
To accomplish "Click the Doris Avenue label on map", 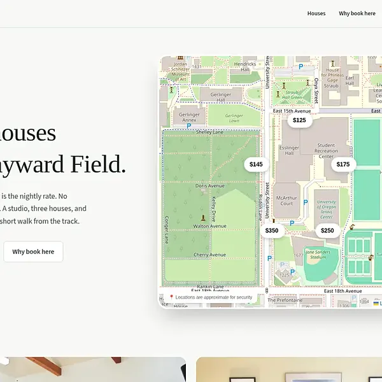I will [x=209, y=186].
